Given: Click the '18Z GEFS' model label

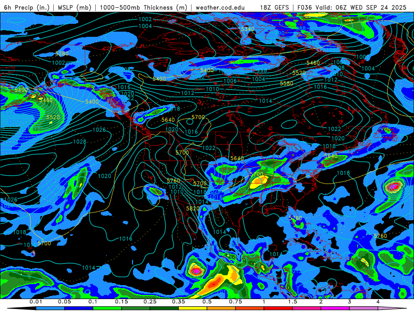Looking at the screenshot, I should click(275, 7).
